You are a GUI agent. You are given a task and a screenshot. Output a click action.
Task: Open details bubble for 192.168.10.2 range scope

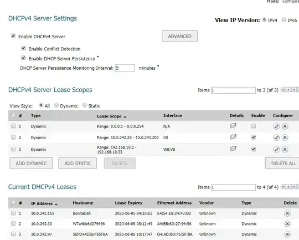coord(233,149)
